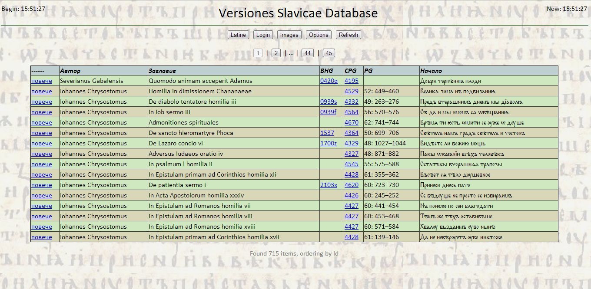This screenshot has width=591, height=289.
Task: Open повече for Admonitiones spirituales
Action: 42,122
